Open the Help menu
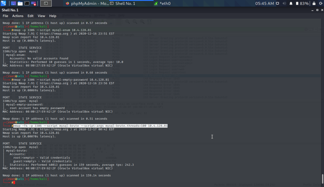The width and height of the screenshot is (324, 187). (53, 16)
